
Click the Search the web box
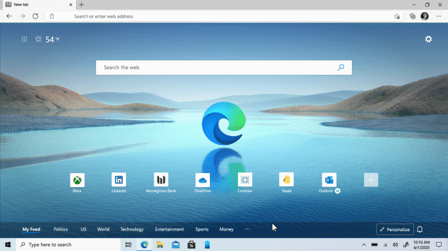[224, 68]
